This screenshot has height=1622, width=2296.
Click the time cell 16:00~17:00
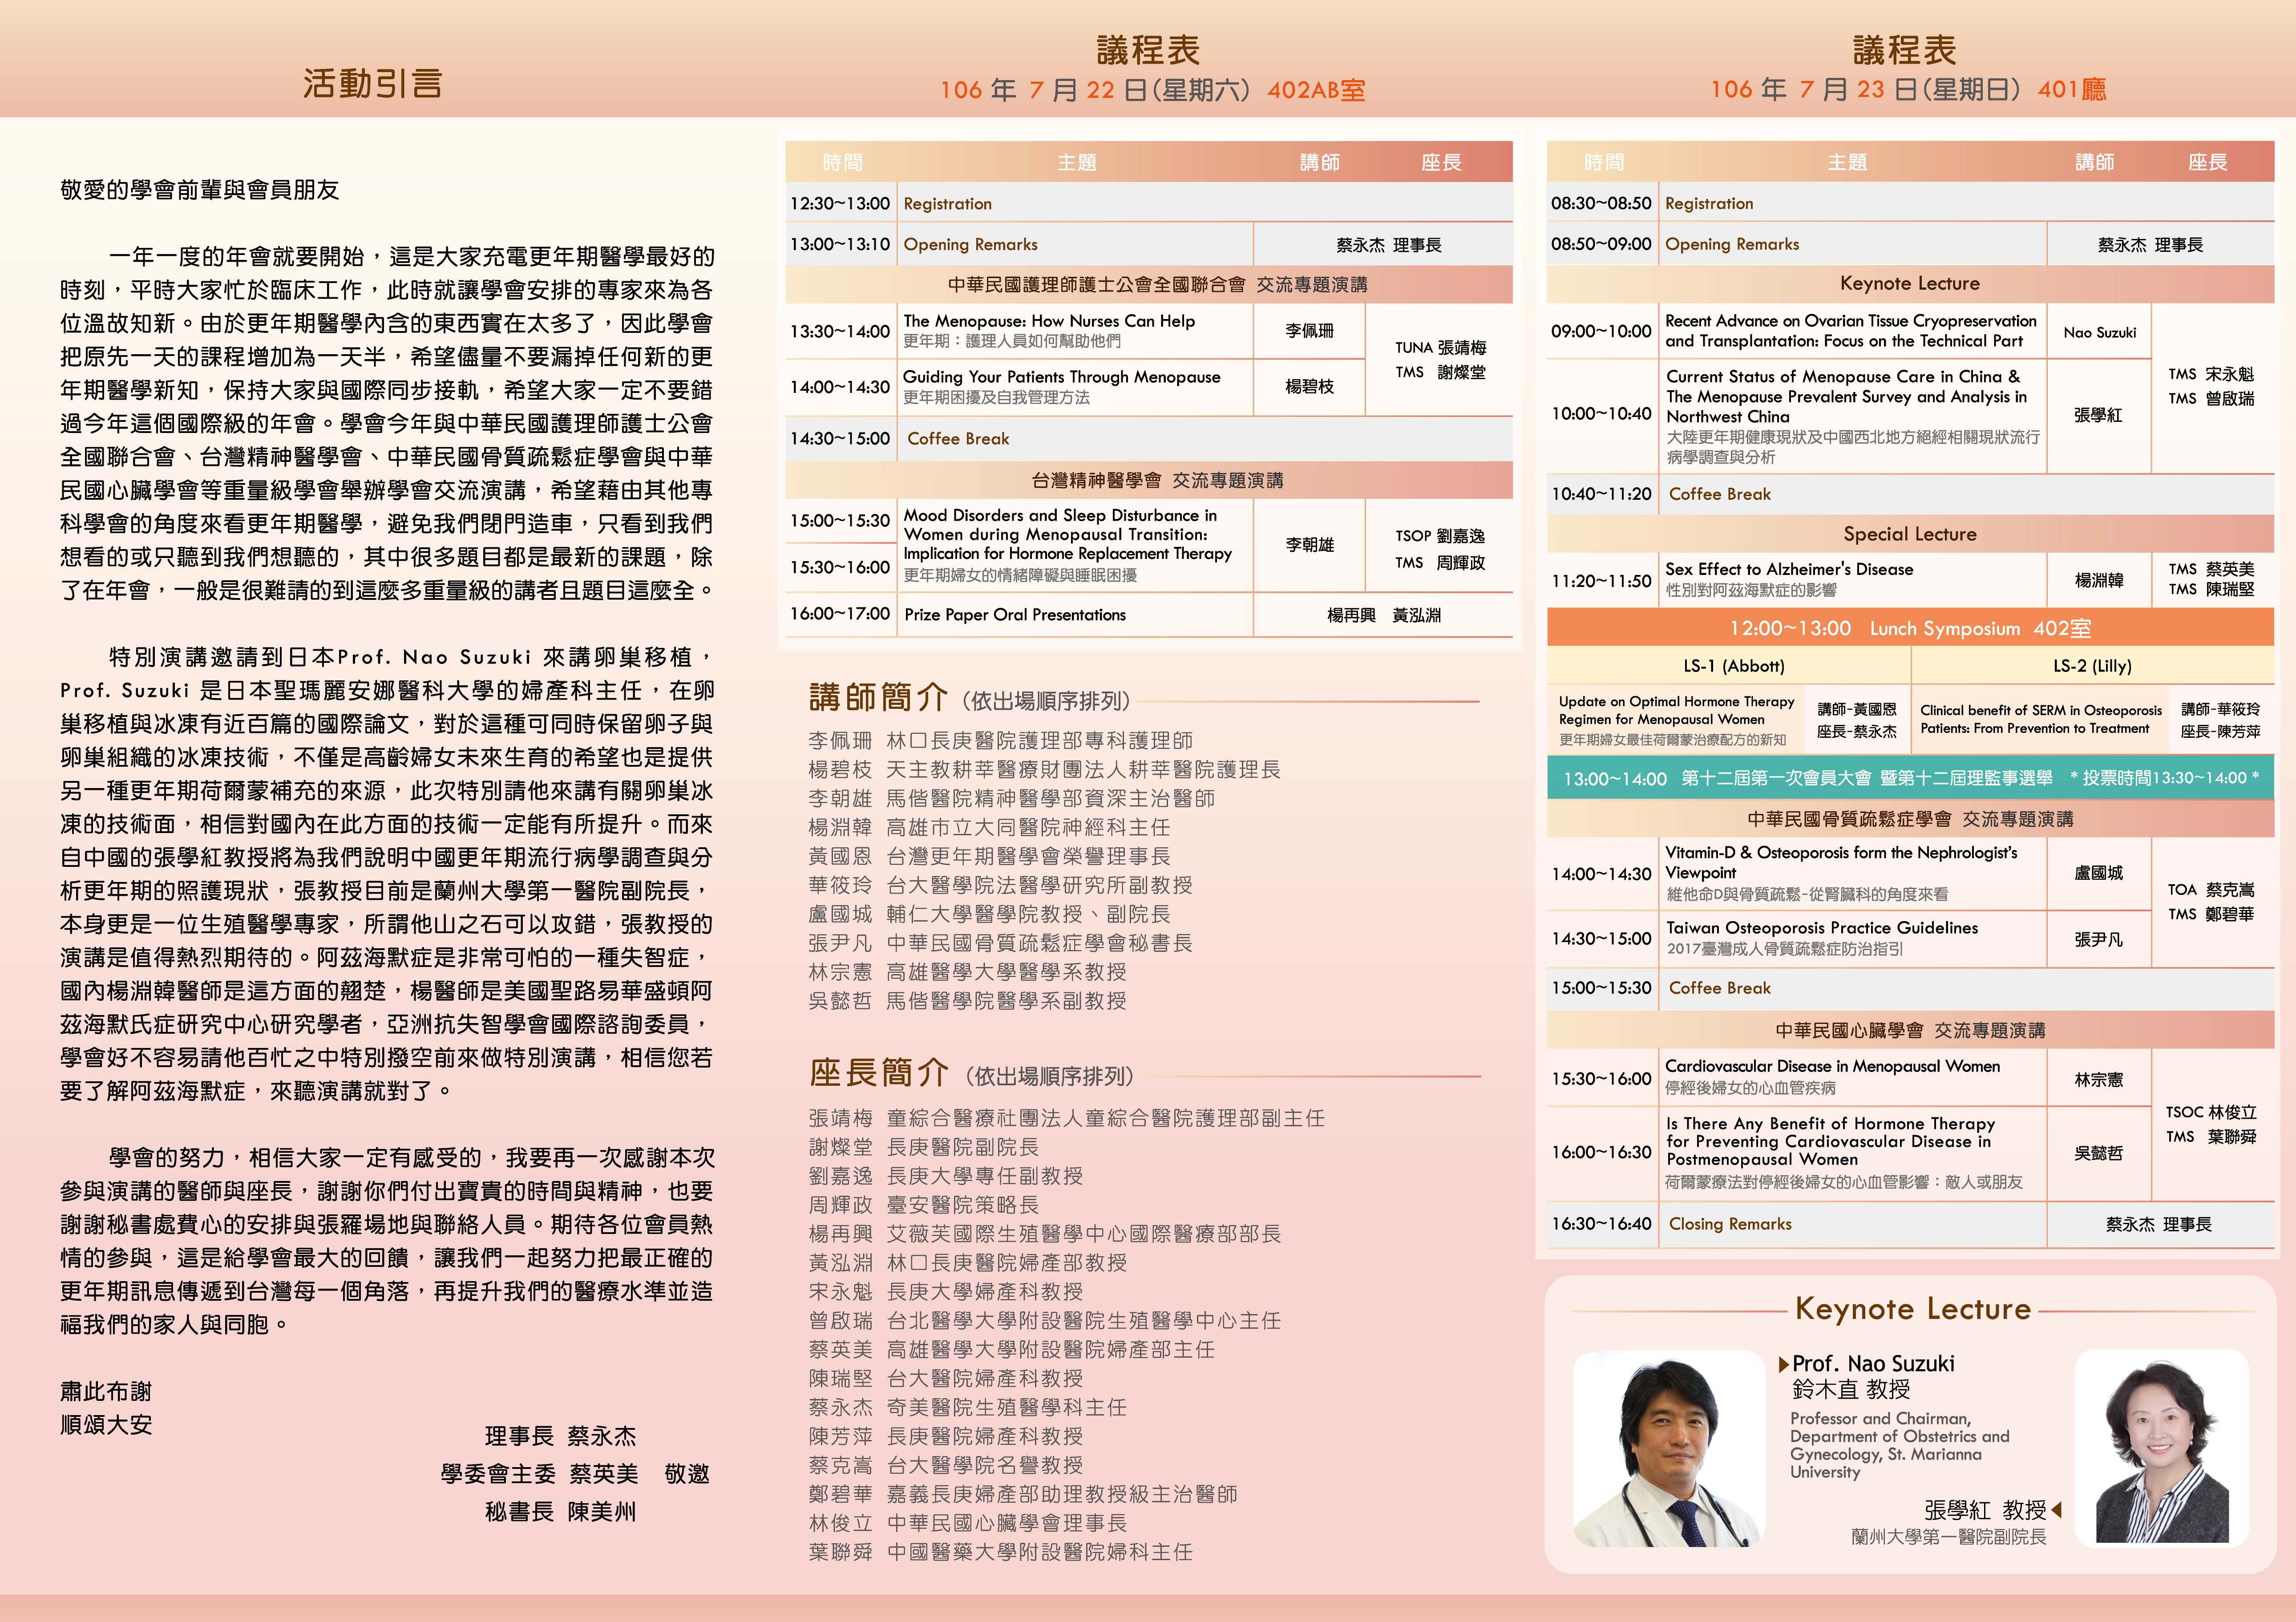tap(840, 614)
